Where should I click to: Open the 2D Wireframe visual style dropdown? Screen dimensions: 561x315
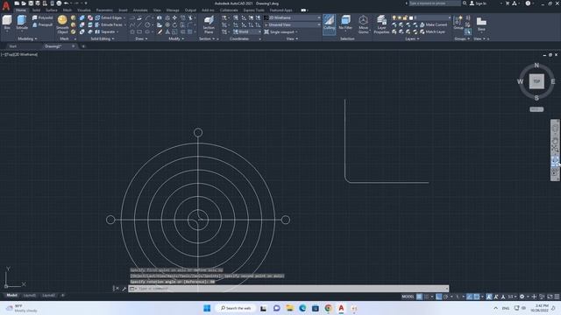(293, 17)
